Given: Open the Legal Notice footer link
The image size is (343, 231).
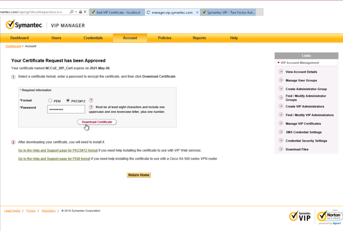Looking at the screenshot, I should (x=12, y=211).
